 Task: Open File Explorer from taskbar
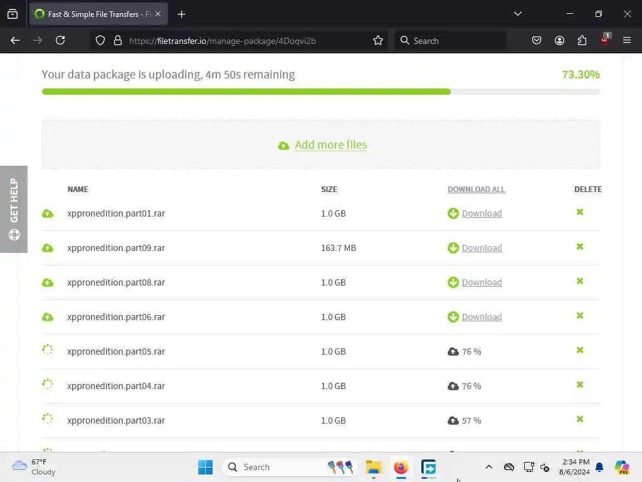tap(374, 467)
